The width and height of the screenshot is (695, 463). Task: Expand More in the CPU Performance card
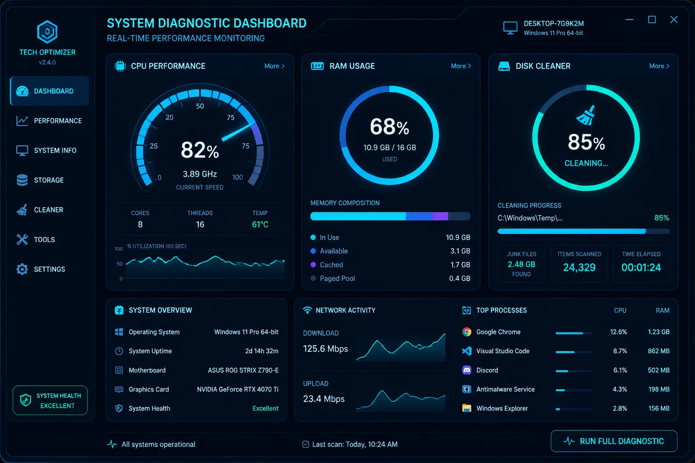(274, 66)
